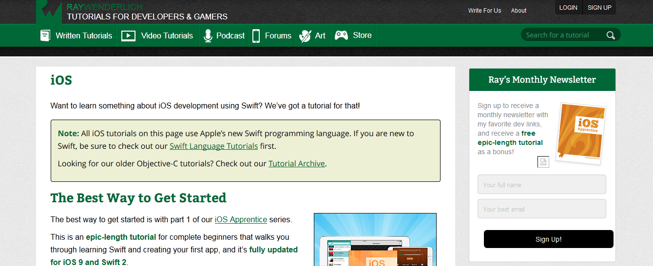This screenshot has height=266, width=653.
Task: Click the Ray's Monthly Newsletter header
Action: [x=542, y=80]
